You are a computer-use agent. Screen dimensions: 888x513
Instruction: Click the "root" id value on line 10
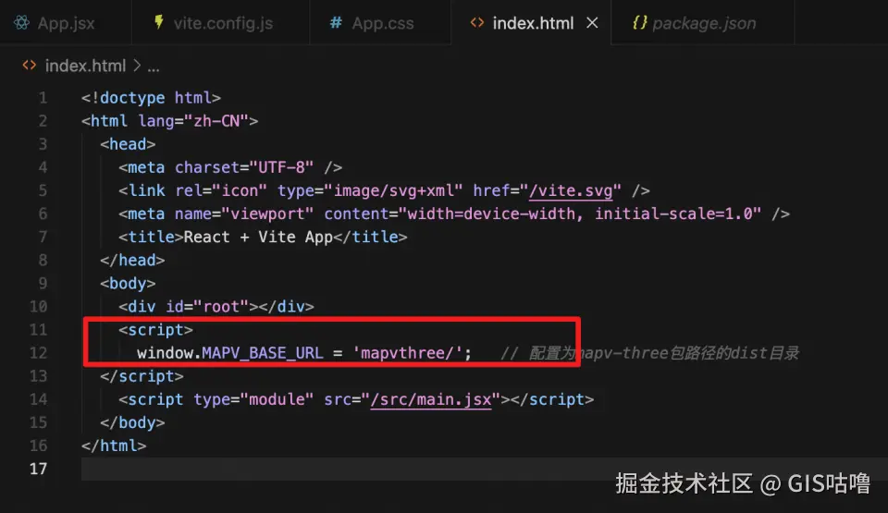[221, 307]
